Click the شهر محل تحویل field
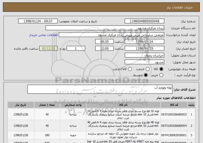This screenshot has height=143, width=203. (x=144, y=62)
